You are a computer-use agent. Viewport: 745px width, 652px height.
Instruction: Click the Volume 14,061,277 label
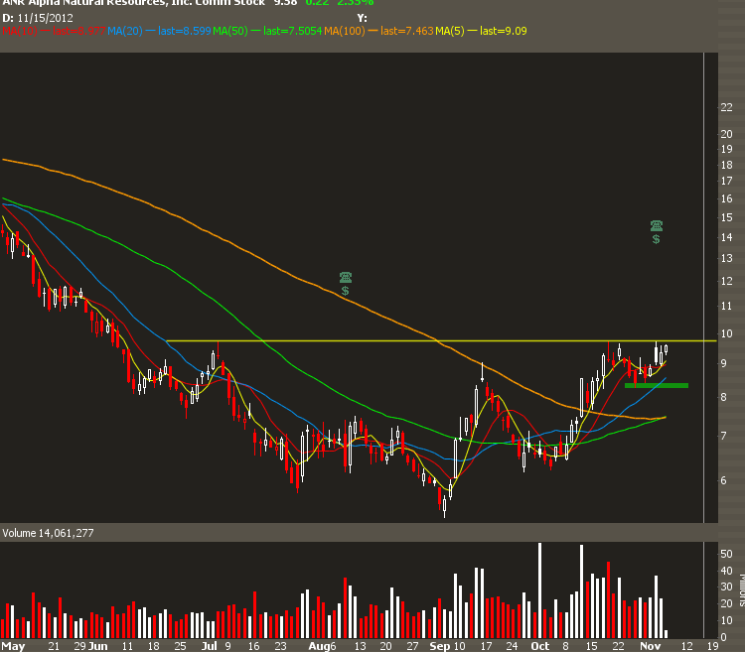[48, 533]
